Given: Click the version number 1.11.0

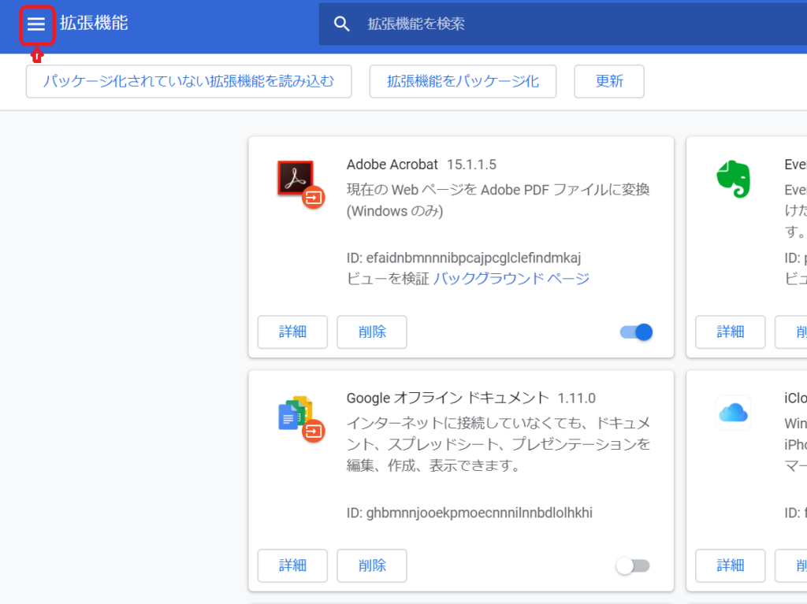Looking at the screenshot, I should [576, 398].
